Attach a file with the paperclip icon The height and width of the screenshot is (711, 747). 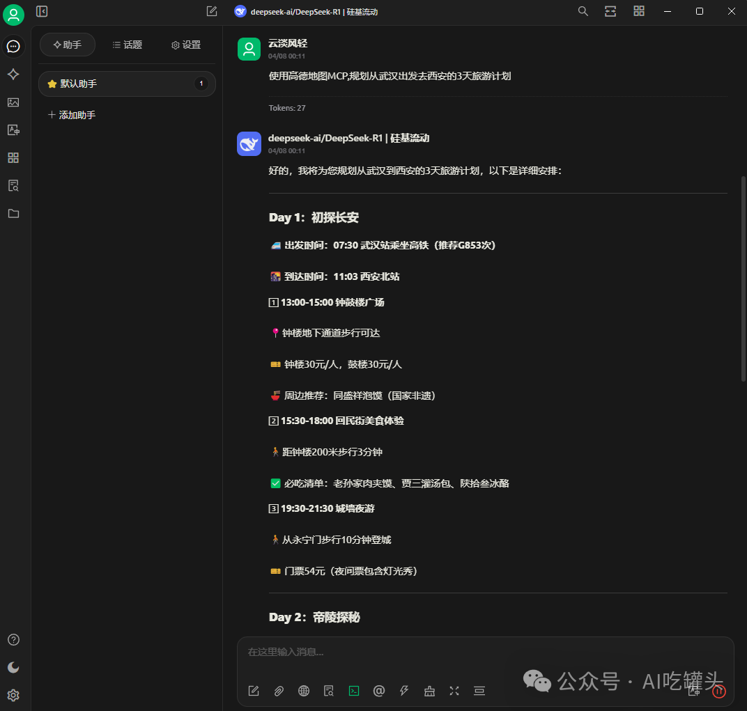pos(279,691)
